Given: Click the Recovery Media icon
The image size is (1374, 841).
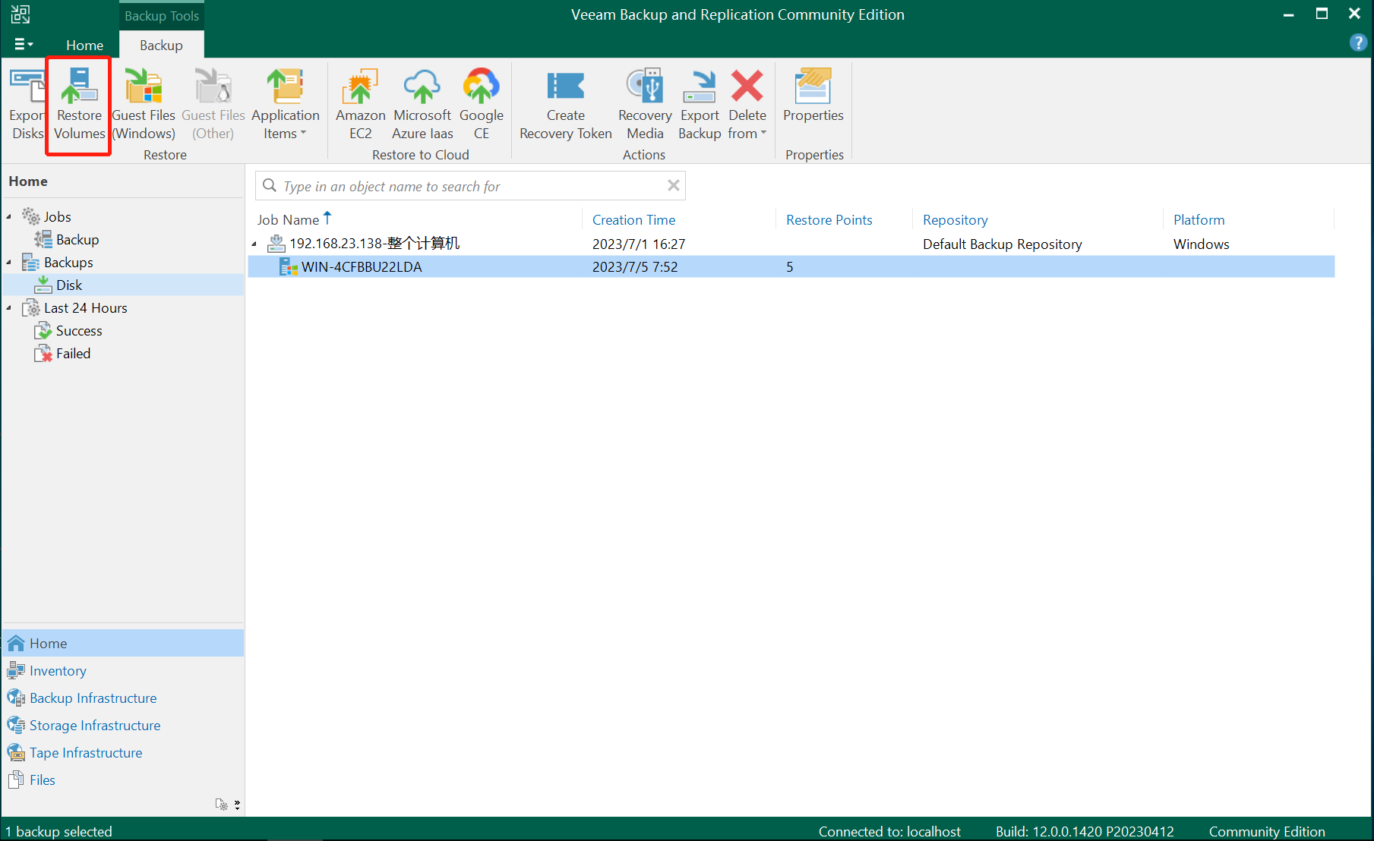Looking at the screenshot, I should [645, 103].
